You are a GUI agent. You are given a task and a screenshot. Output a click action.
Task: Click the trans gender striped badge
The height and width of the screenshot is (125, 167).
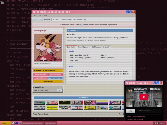[x=65, y=108]
